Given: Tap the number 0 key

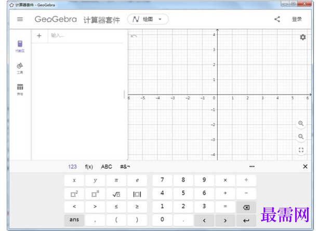Looking at the screenshot, I should (162, 220).
